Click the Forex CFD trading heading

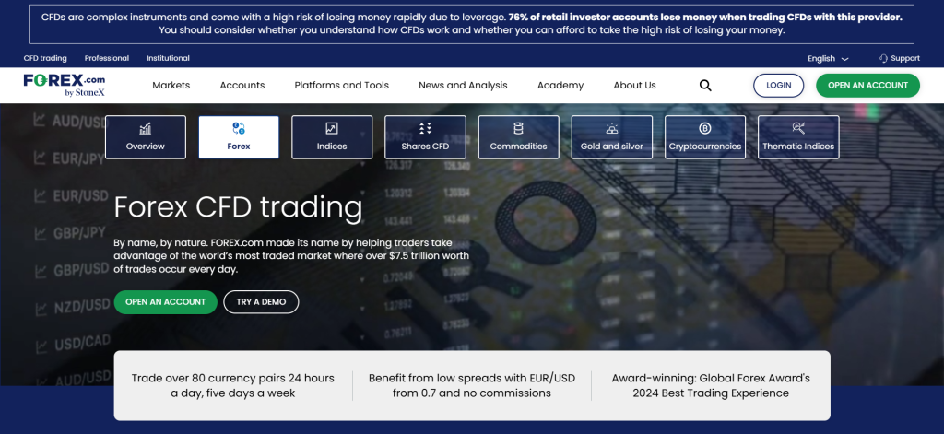click(x=238, y=207)
